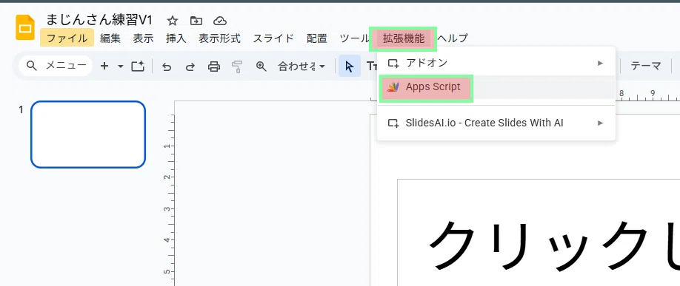This screenshot has height=286, width=680.
Task: Open the スライド menu
Action: 273,38
